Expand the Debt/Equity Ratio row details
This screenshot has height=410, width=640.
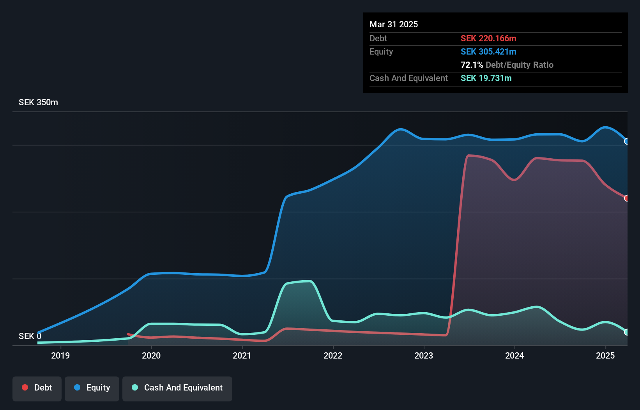tap(507, 65)
